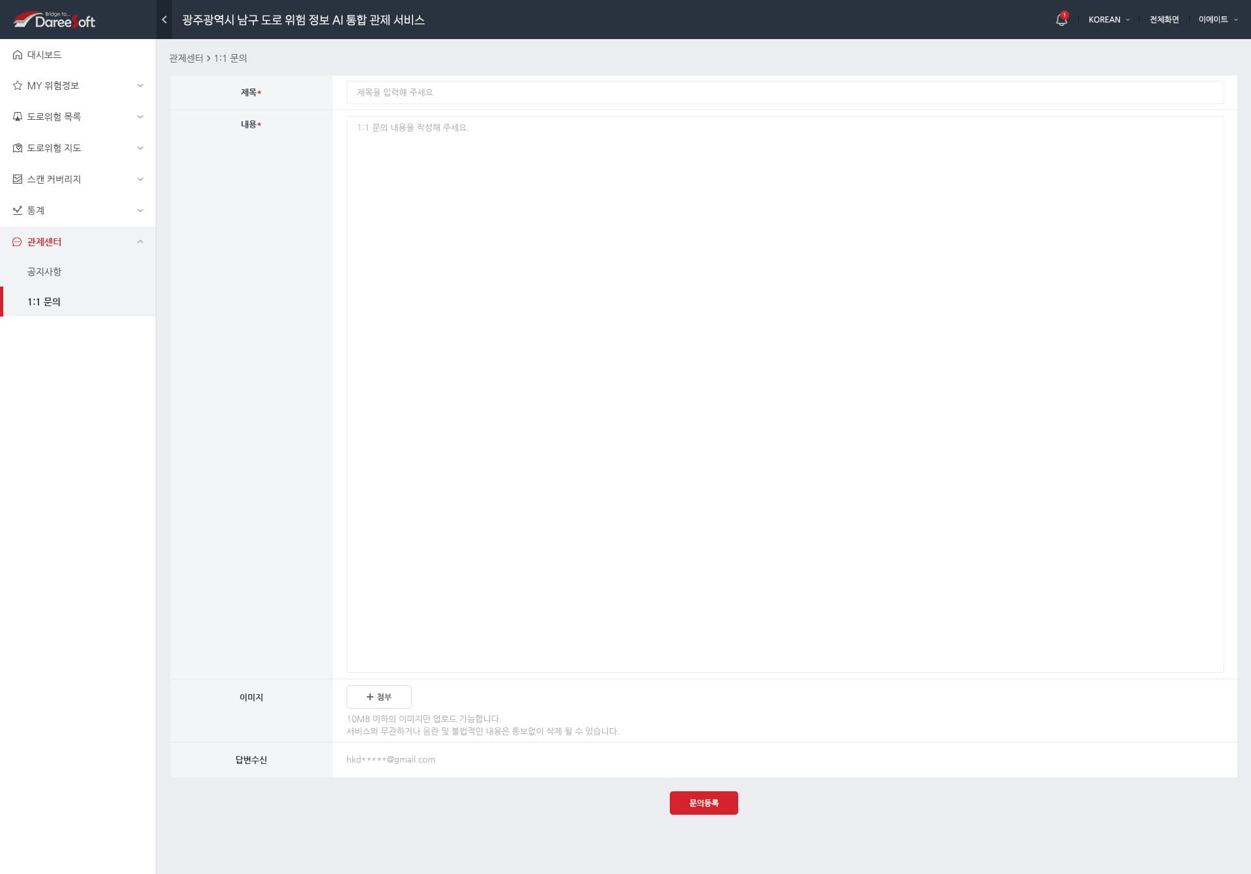Focus the 제목 title input field

click(x=784, y=92)
